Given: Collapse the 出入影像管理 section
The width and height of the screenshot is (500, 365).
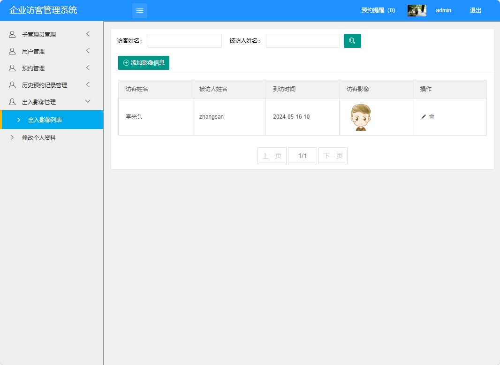Looking at the screenshot, I should 52,101.
